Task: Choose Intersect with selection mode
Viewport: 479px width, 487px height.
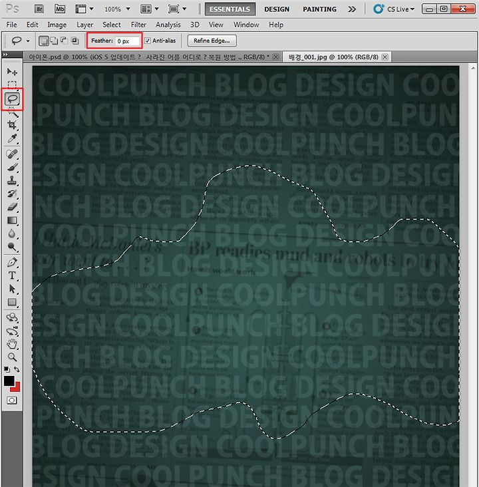Action: click(x=75, y=41)
